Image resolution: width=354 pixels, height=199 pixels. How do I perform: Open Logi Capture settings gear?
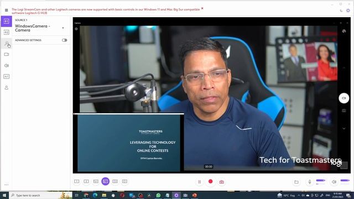click(348, 11)
